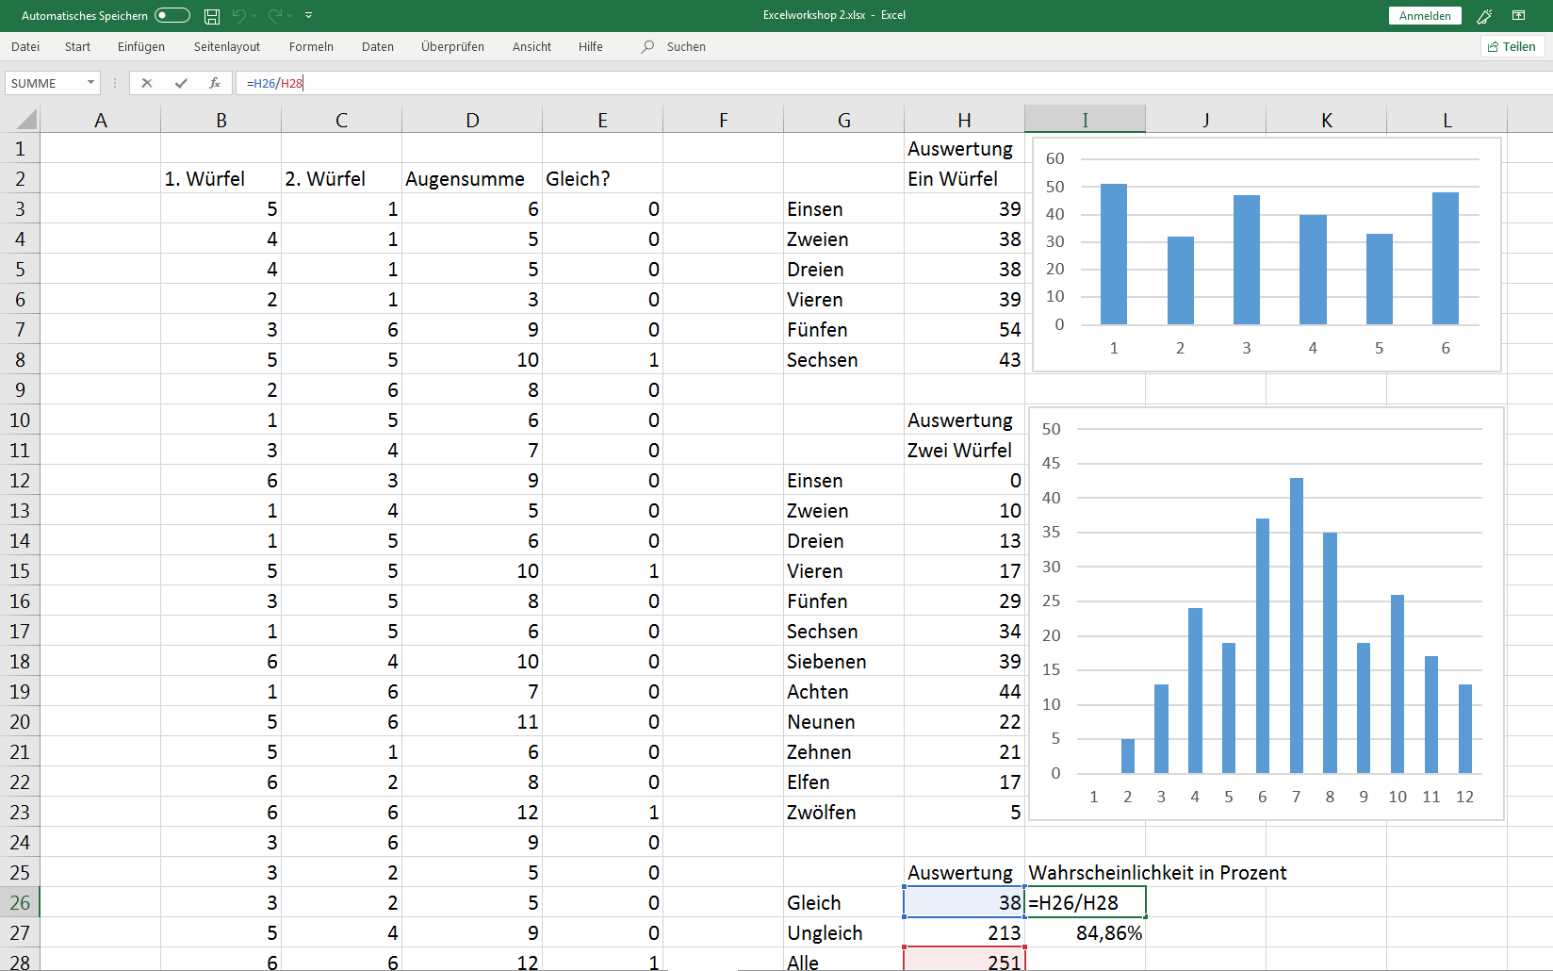The height and width of the screenshot is (971, 1553).
Task: Click the 'Siebenen' label cell
Action: click(x=843, y=661)
